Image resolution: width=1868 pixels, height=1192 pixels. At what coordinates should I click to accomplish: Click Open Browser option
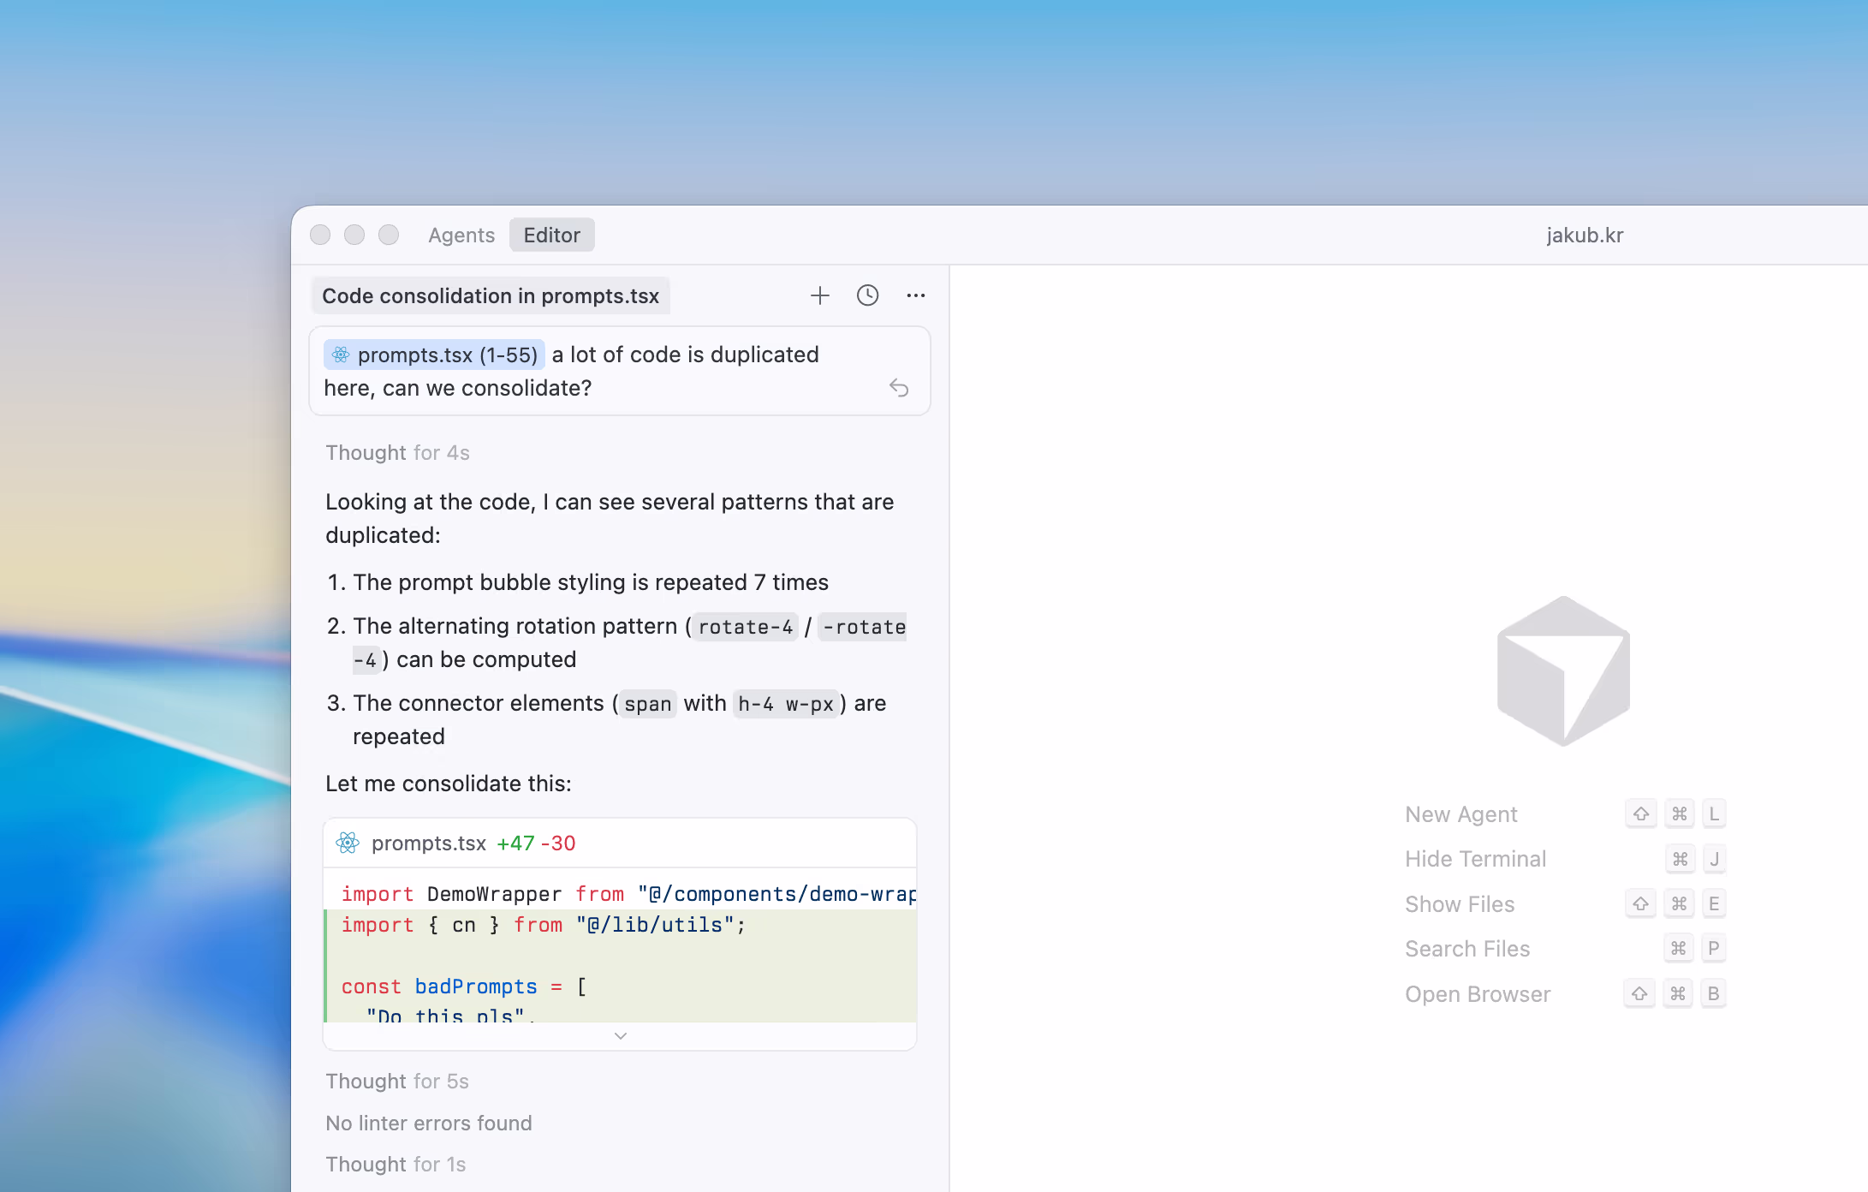[1477, 993]
